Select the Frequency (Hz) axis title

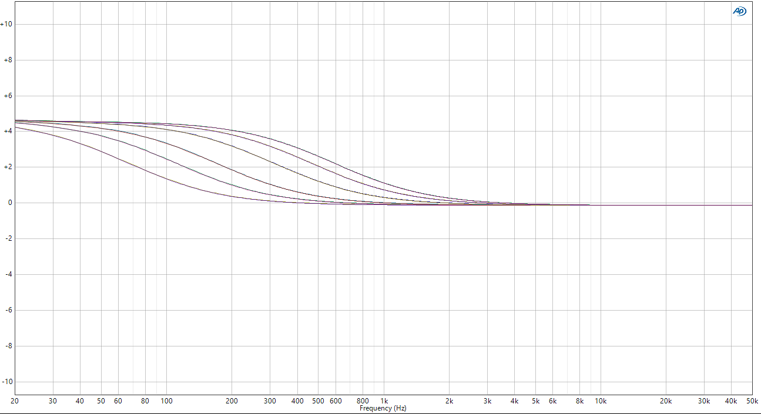[383, 408]
